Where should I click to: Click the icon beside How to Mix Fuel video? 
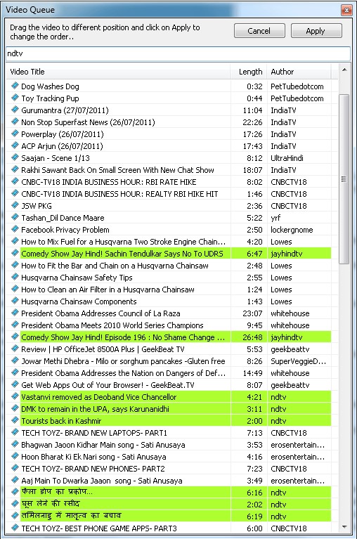pyautogui.click(x=15, y=241)
